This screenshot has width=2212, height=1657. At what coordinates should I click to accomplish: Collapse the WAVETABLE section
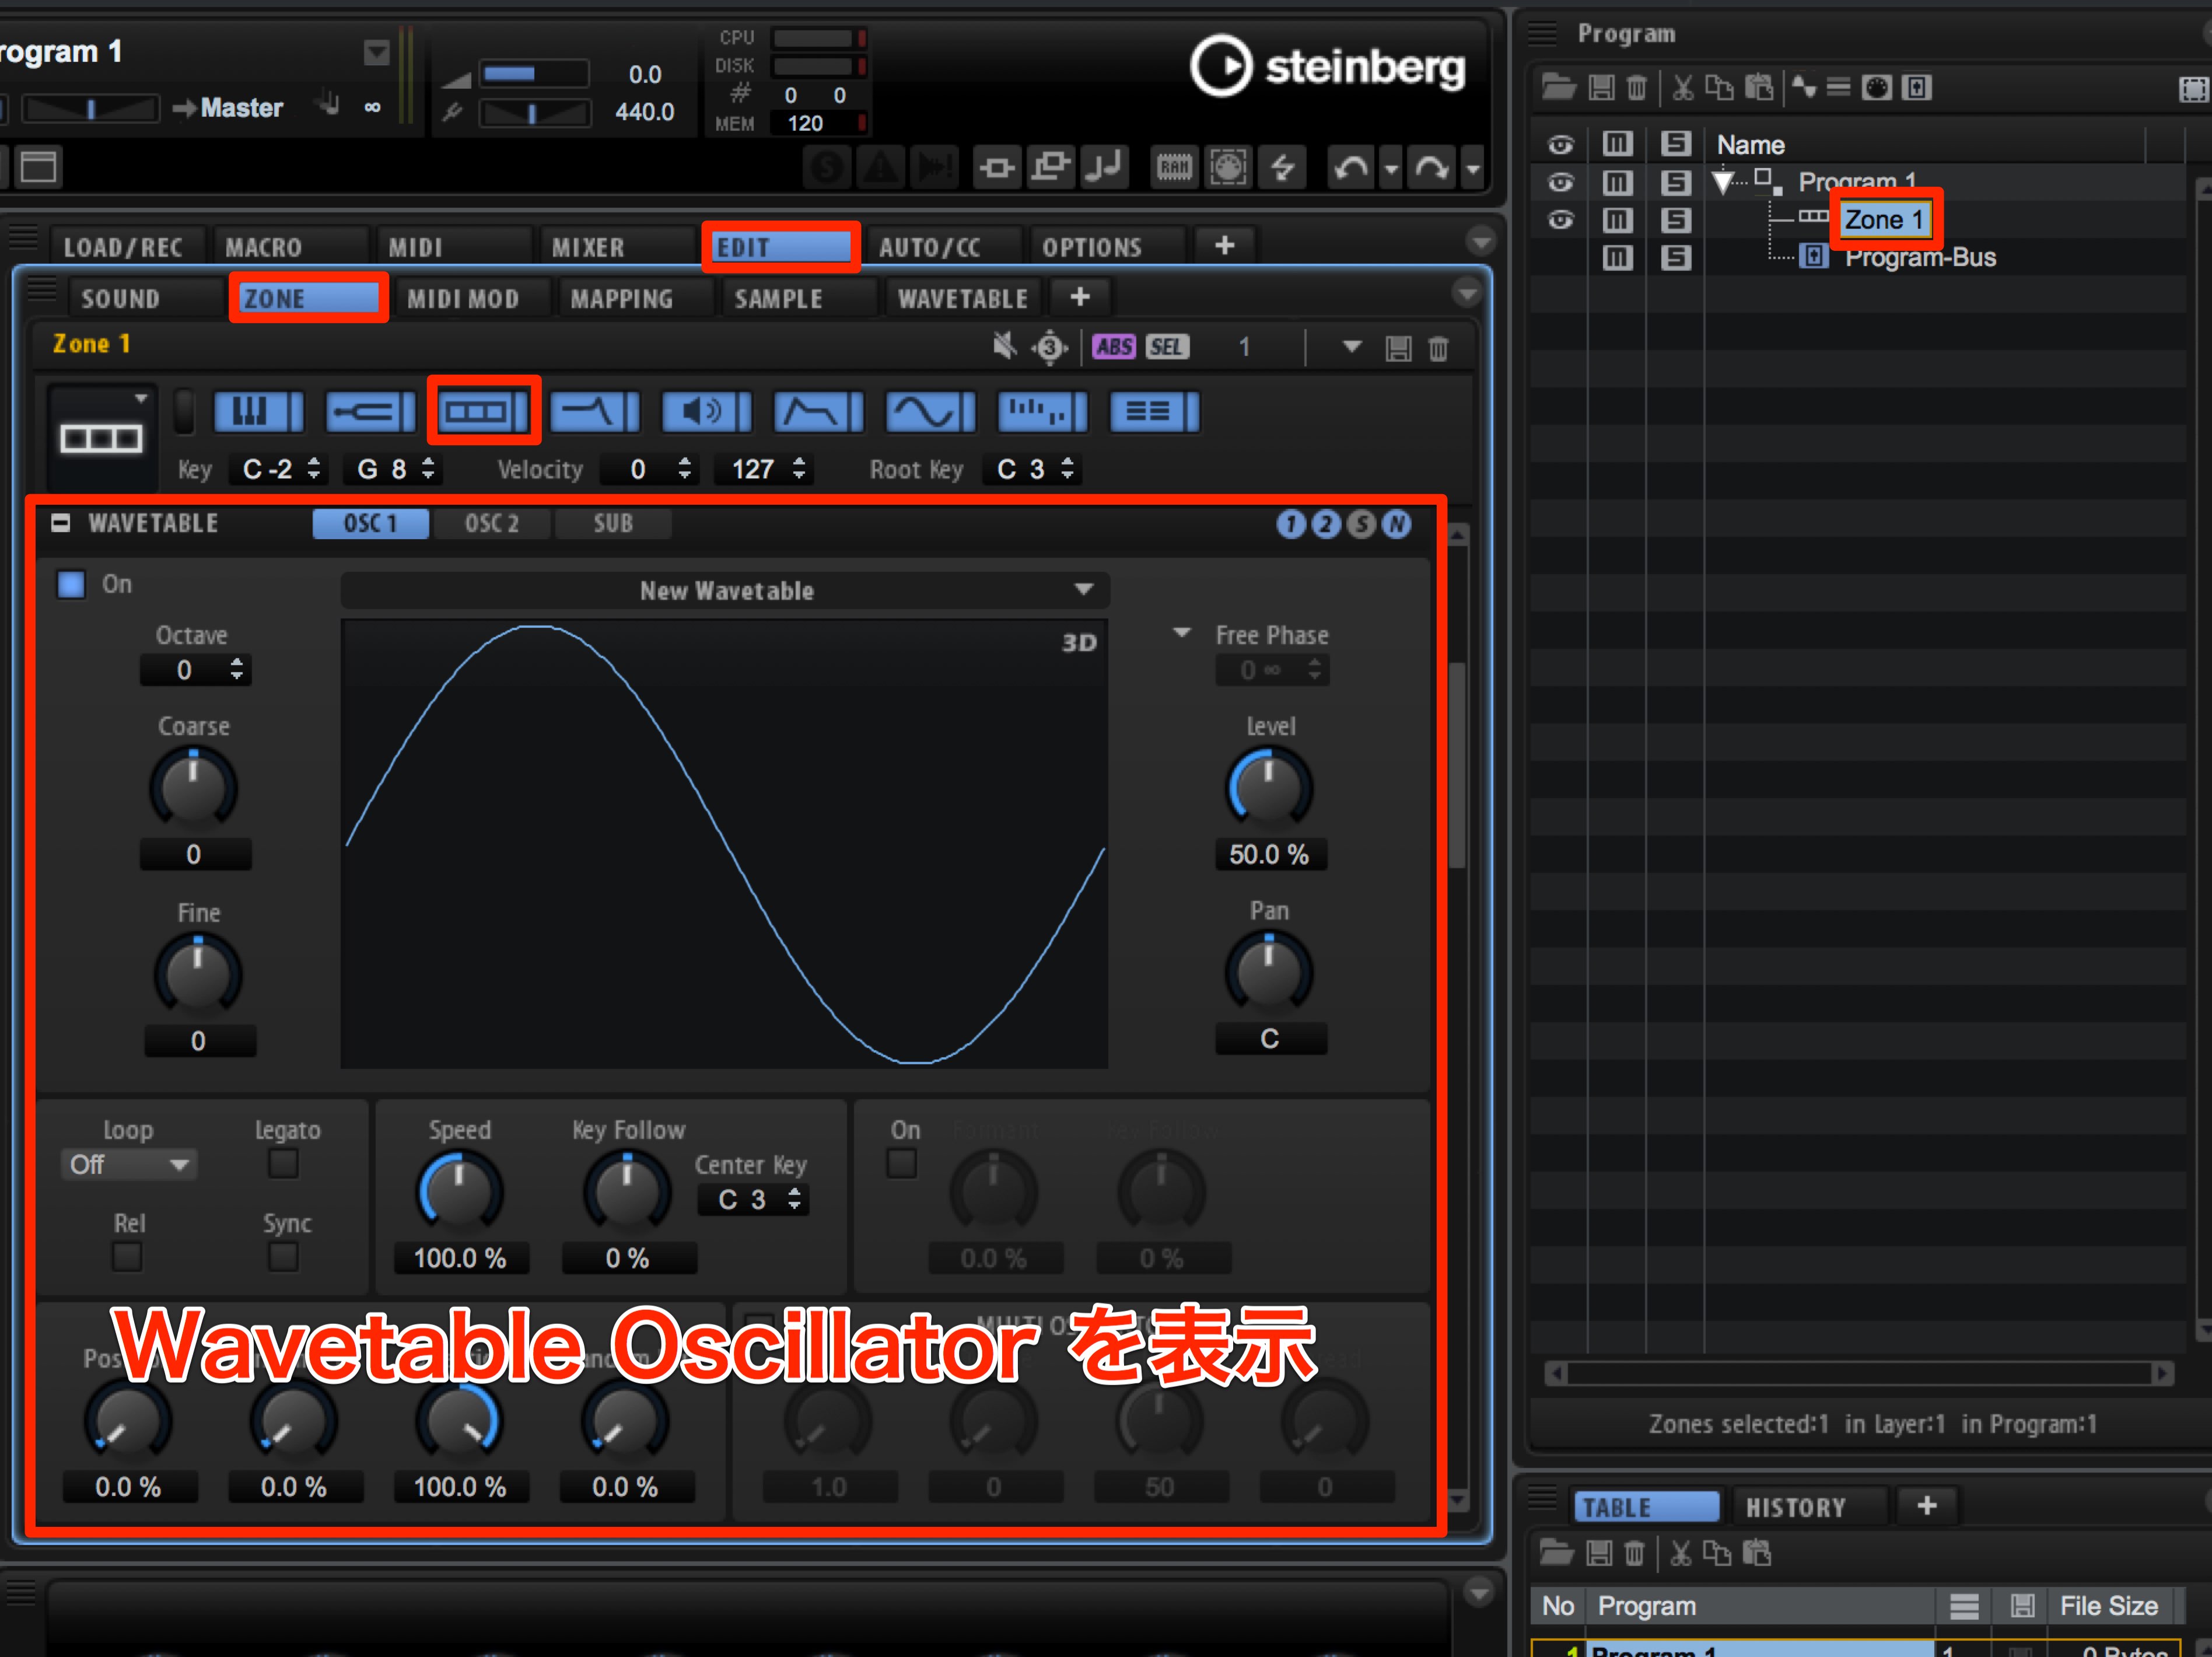coord(61,523)
